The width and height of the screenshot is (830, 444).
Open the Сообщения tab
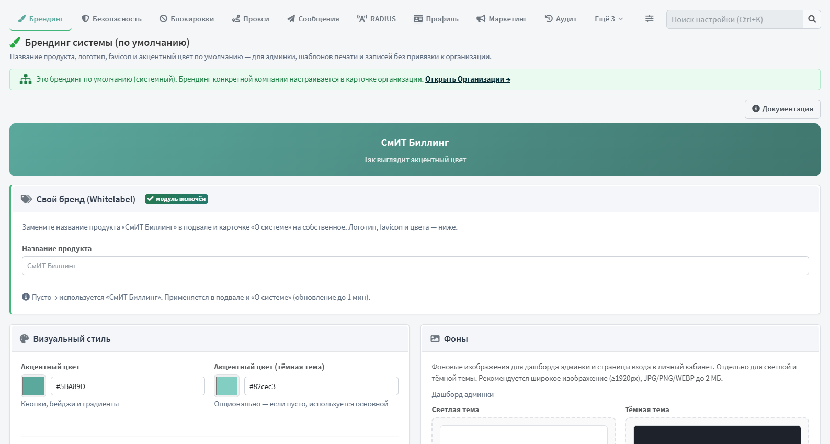(x=313, y=19)
